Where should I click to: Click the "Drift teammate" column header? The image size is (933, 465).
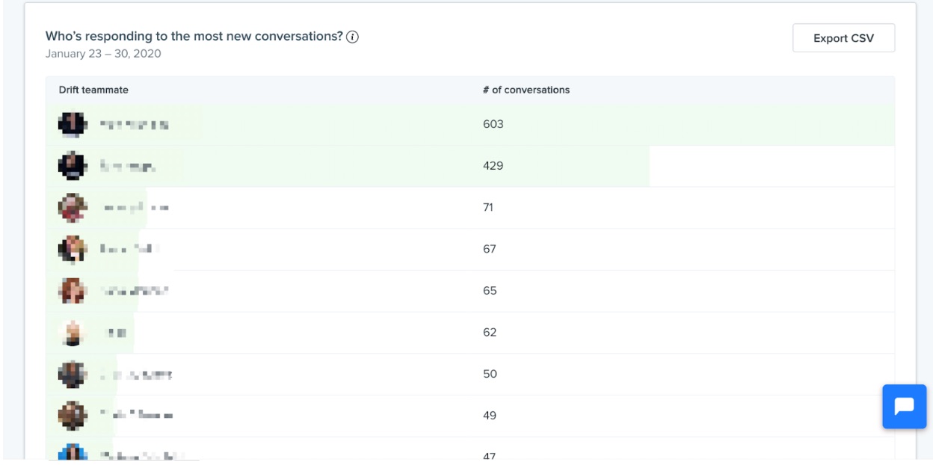coord(93,90)
